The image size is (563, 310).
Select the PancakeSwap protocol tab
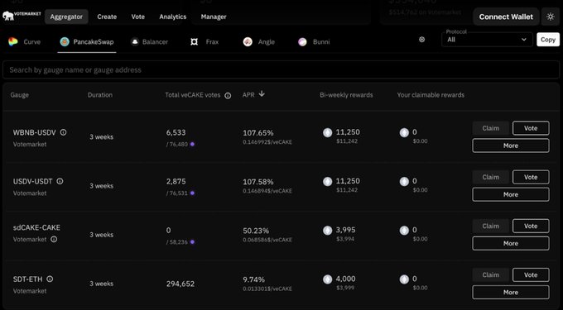87,42
